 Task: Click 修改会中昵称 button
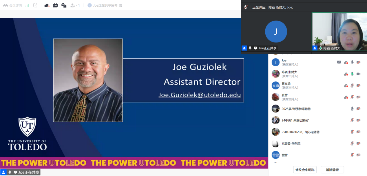click(305, 170)
